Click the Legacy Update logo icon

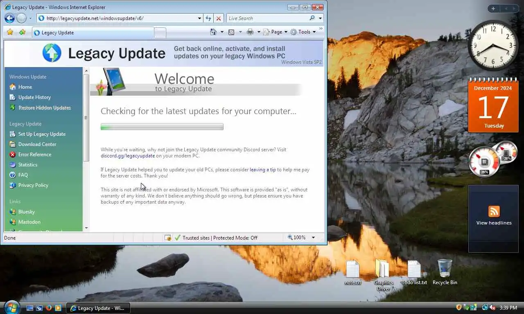coord(52,53)
